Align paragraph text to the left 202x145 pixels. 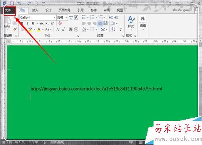84,23
